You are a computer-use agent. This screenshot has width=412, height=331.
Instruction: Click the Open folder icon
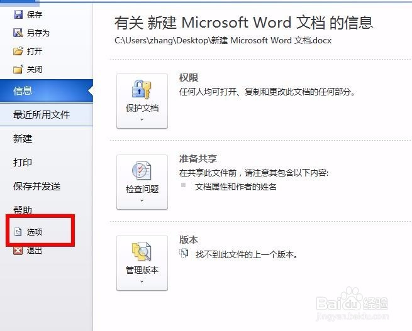pyautogui.click(x=18, y=51)
